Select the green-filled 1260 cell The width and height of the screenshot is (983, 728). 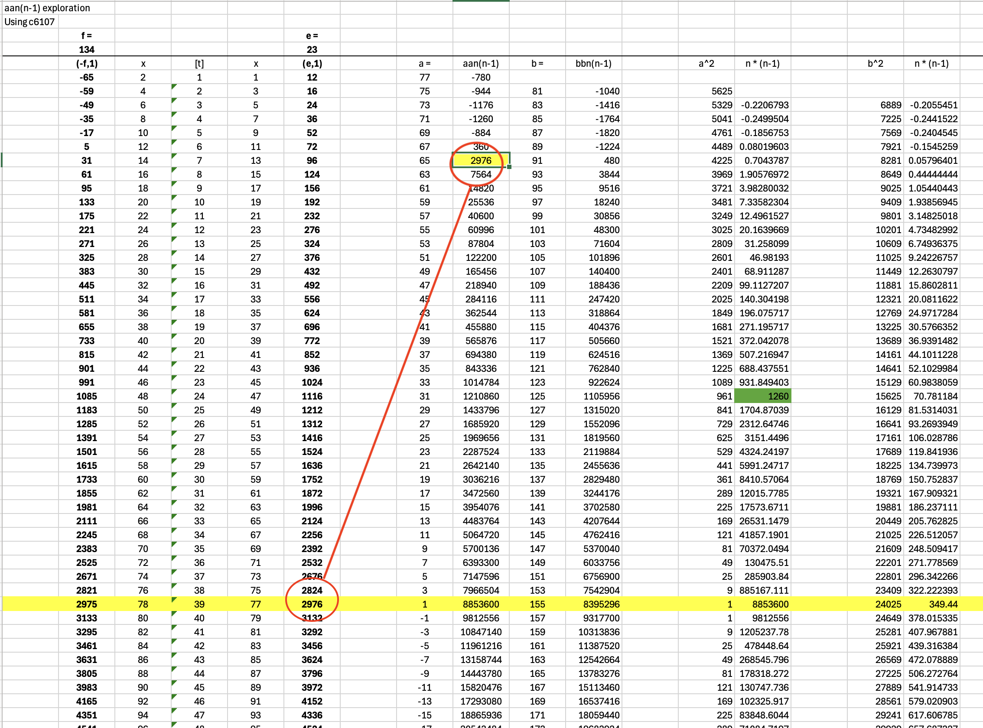(x=762, y=396)
